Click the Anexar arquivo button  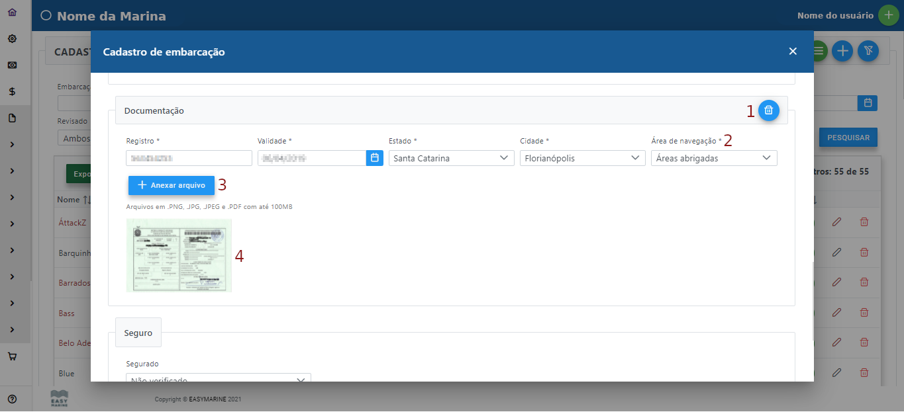171,186
